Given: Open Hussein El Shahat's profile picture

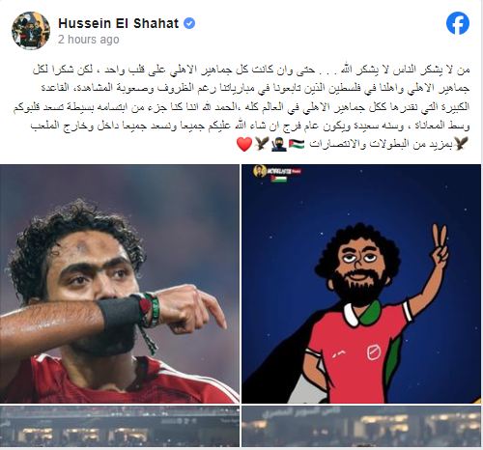Looking at the screenshot, I should tap(31, 31).
